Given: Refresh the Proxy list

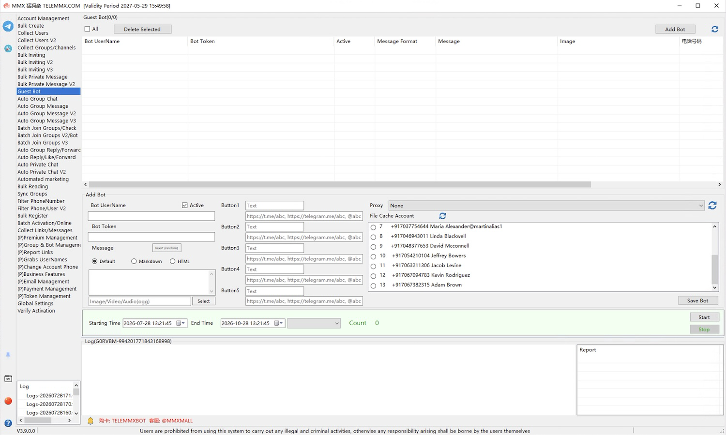Looking at the screenshot, I should (x=712, y=206).
